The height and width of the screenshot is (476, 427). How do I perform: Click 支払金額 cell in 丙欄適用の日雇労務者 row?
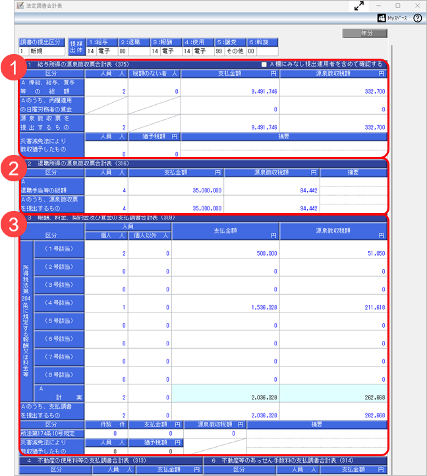(230, 105)
